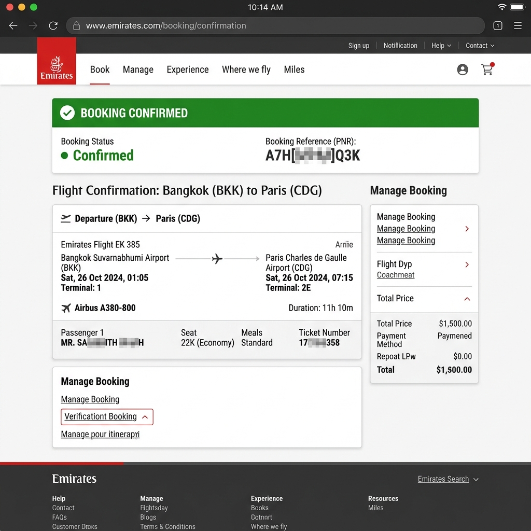Open the Miles navigation item
The image size is (531, 531).
tap(294, 69)
